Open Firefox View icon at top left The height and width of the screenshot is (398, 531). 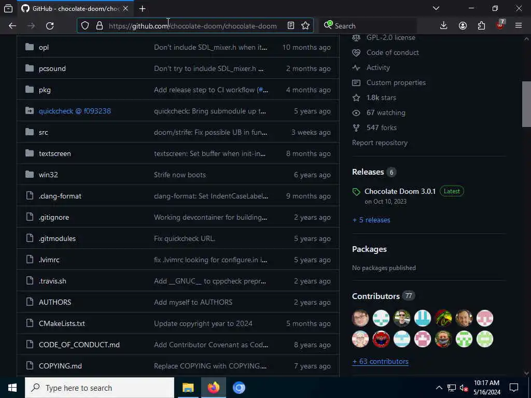click(8, 9)
